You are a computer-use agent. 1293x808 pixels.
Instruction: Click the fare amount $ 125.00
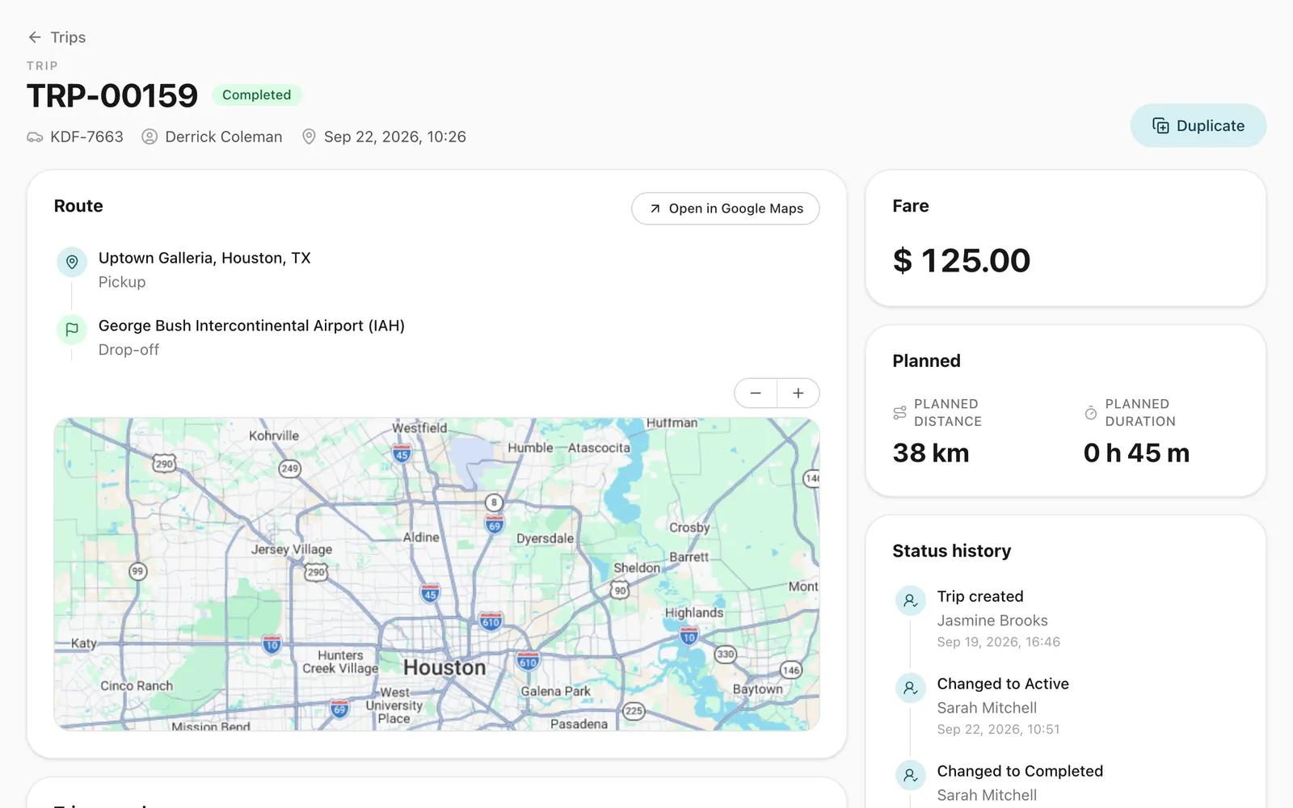click(962, 260)
